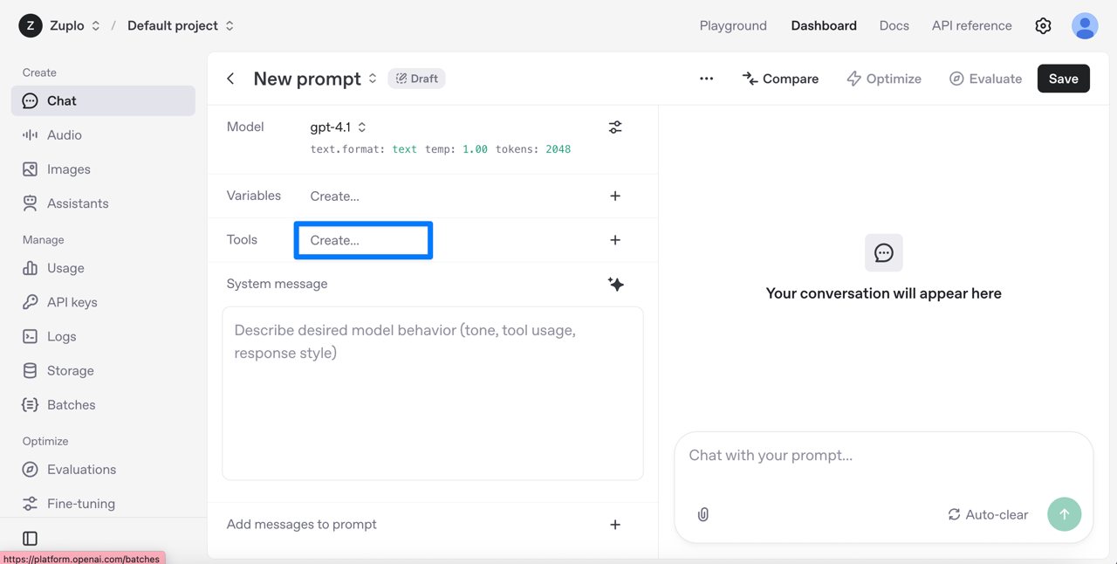The width and height of the screenshot is (1117, 564).
Task: Open Images in the sidebar
Action: click(x=103, y=169)
